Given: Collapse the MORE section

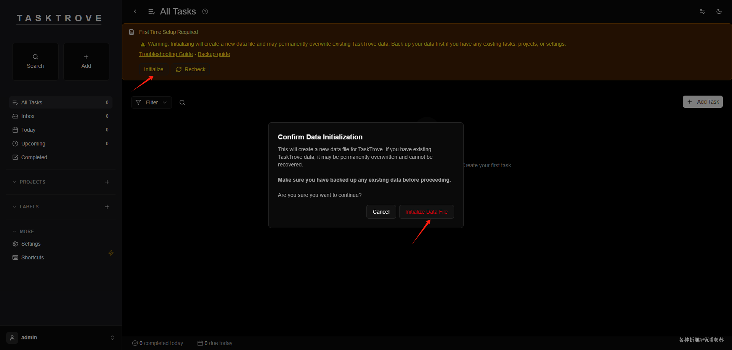Looking at the screenshot, I should 23,232.
